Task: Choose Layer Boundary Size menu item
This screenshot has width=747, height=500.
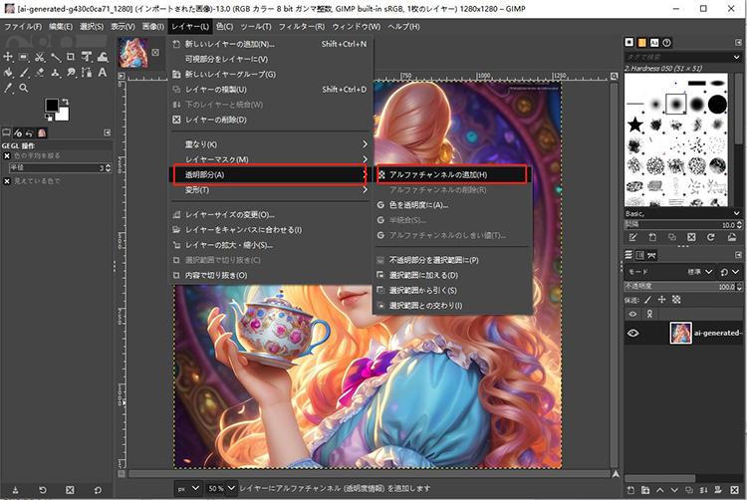Action: [x=270, y=215]
